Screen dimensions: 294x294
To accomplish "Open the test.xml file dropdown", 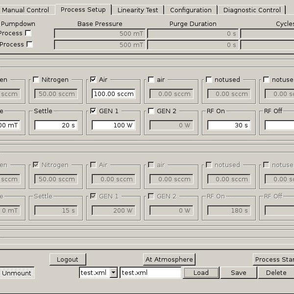I will 113,273.
